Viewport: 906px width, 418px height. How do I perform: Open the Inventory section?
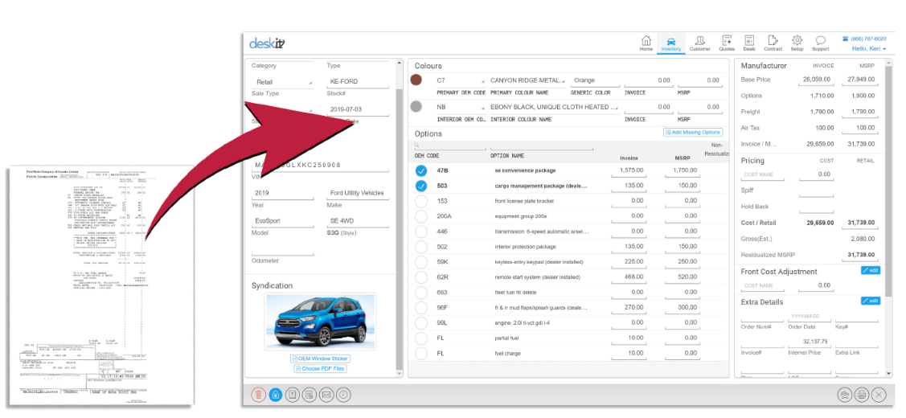670,43
